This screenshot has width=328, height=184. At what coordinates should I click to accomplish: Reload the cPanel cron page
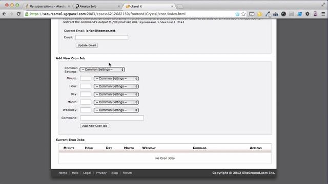18,14
